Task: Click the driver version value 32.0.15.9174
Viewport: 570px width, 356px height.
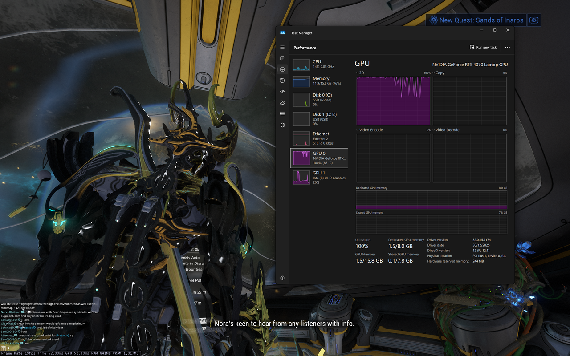Action: 481,240
